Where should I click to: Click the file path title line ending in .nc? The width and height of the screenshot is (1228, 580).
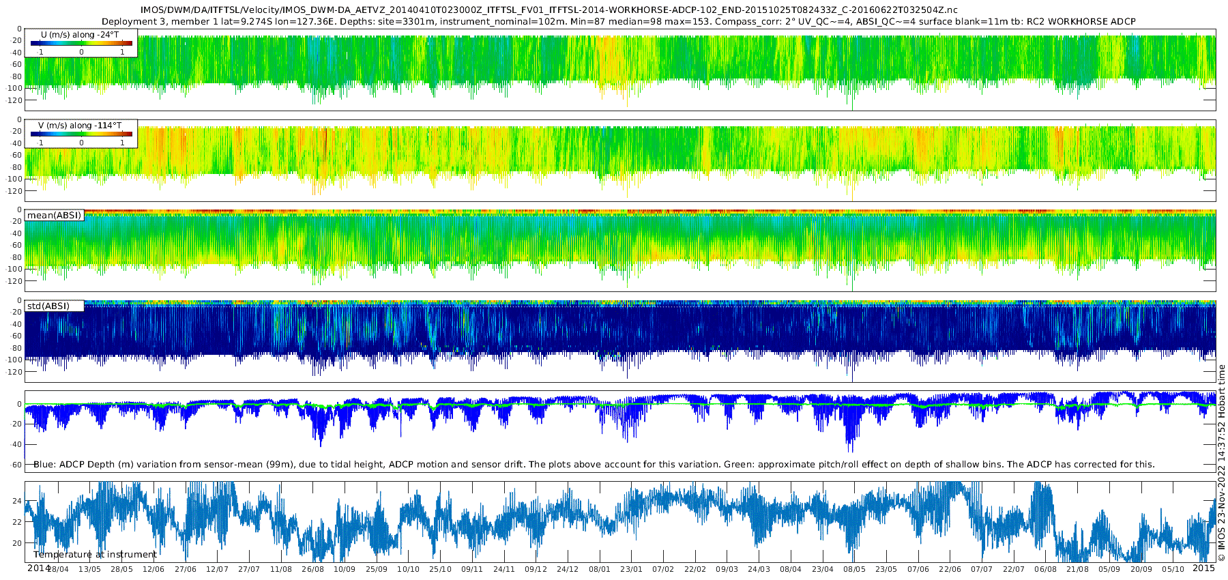click(x=549, y=10)
